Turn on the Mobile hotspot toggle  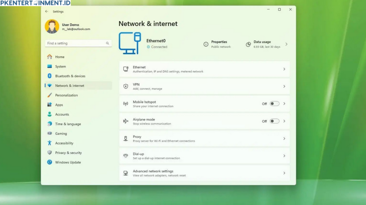pyautogui.click(x=274, y=104)
